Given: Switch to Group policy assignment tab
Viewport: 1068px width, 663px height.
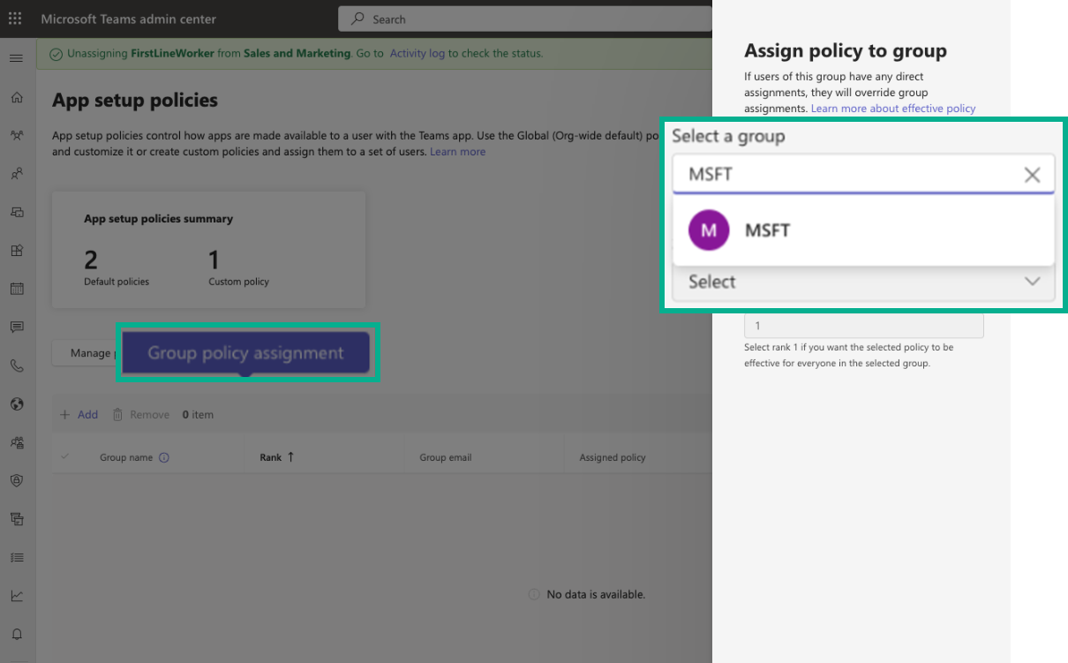Looking at the screenshot, I should (x=245, y=353).
